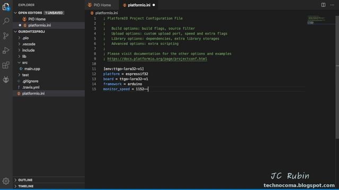
Task: Expand the test folder
Action: click(x=19, y=75)
